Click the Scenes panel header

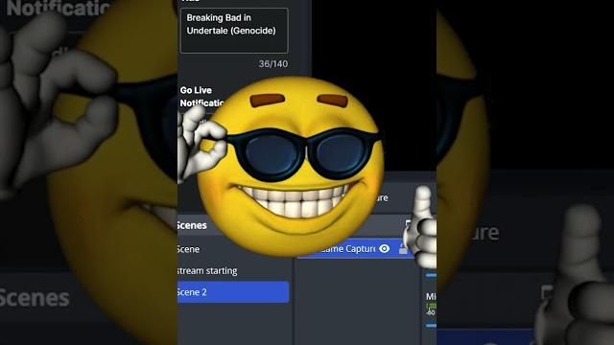tap(192, 225)
